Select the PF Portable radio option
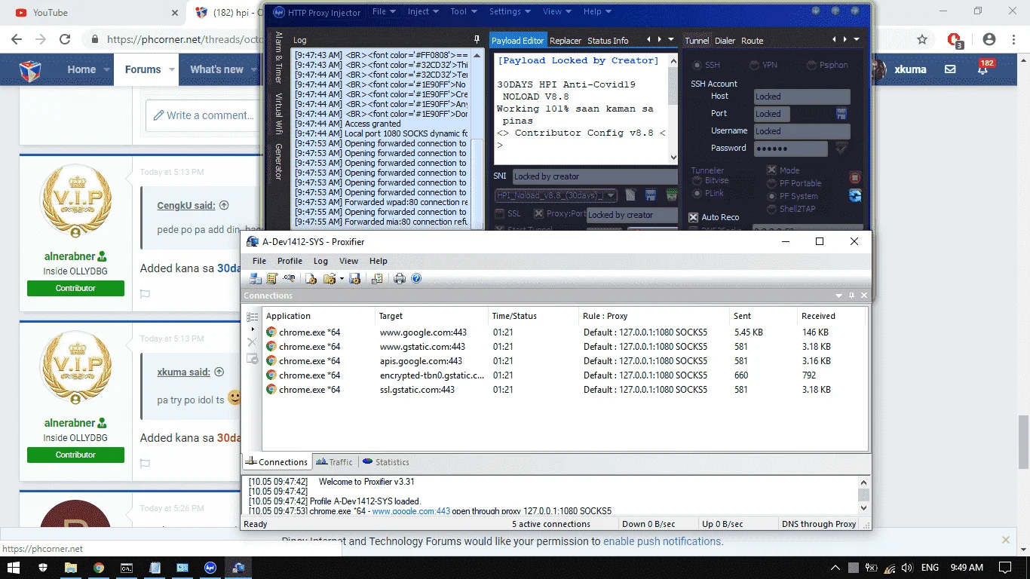This screenshot has height=579, width=1030. [x=772, y=183]
